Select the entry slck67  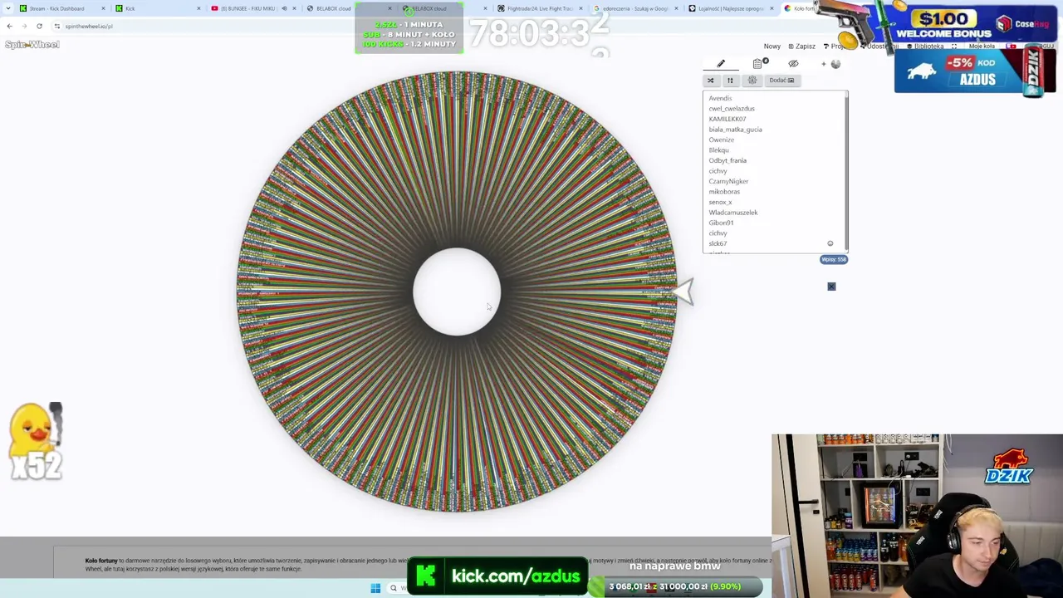coord(718,243)
